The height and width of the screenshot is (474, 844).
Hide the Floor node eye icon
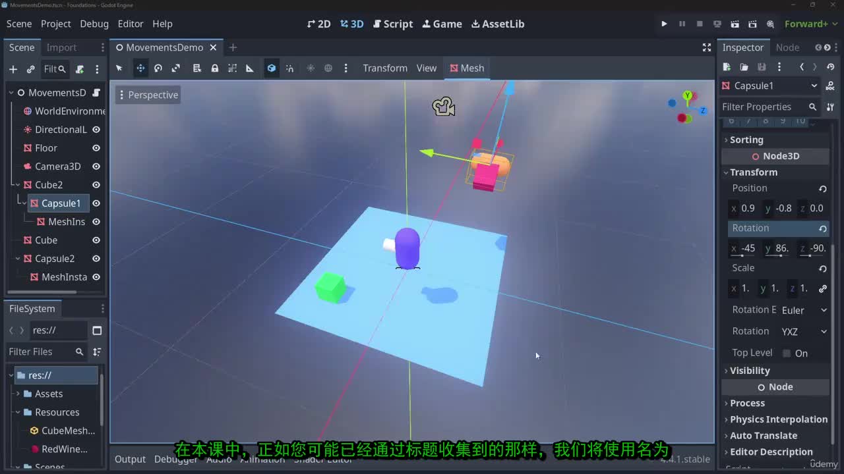click(96, 148)
